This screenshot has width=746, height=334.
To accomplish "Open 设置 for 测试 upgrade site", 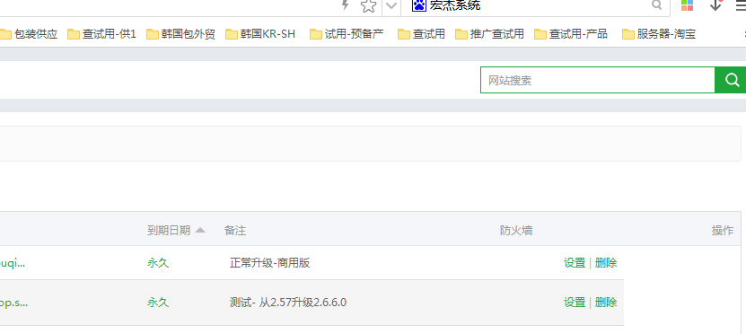I will (575, 302).
